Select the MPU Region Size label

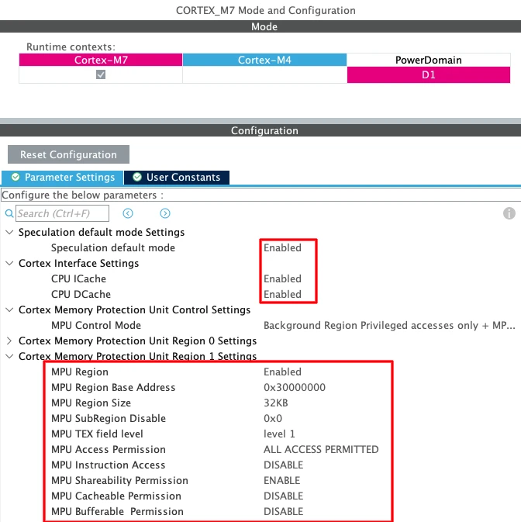coord(91,403)
